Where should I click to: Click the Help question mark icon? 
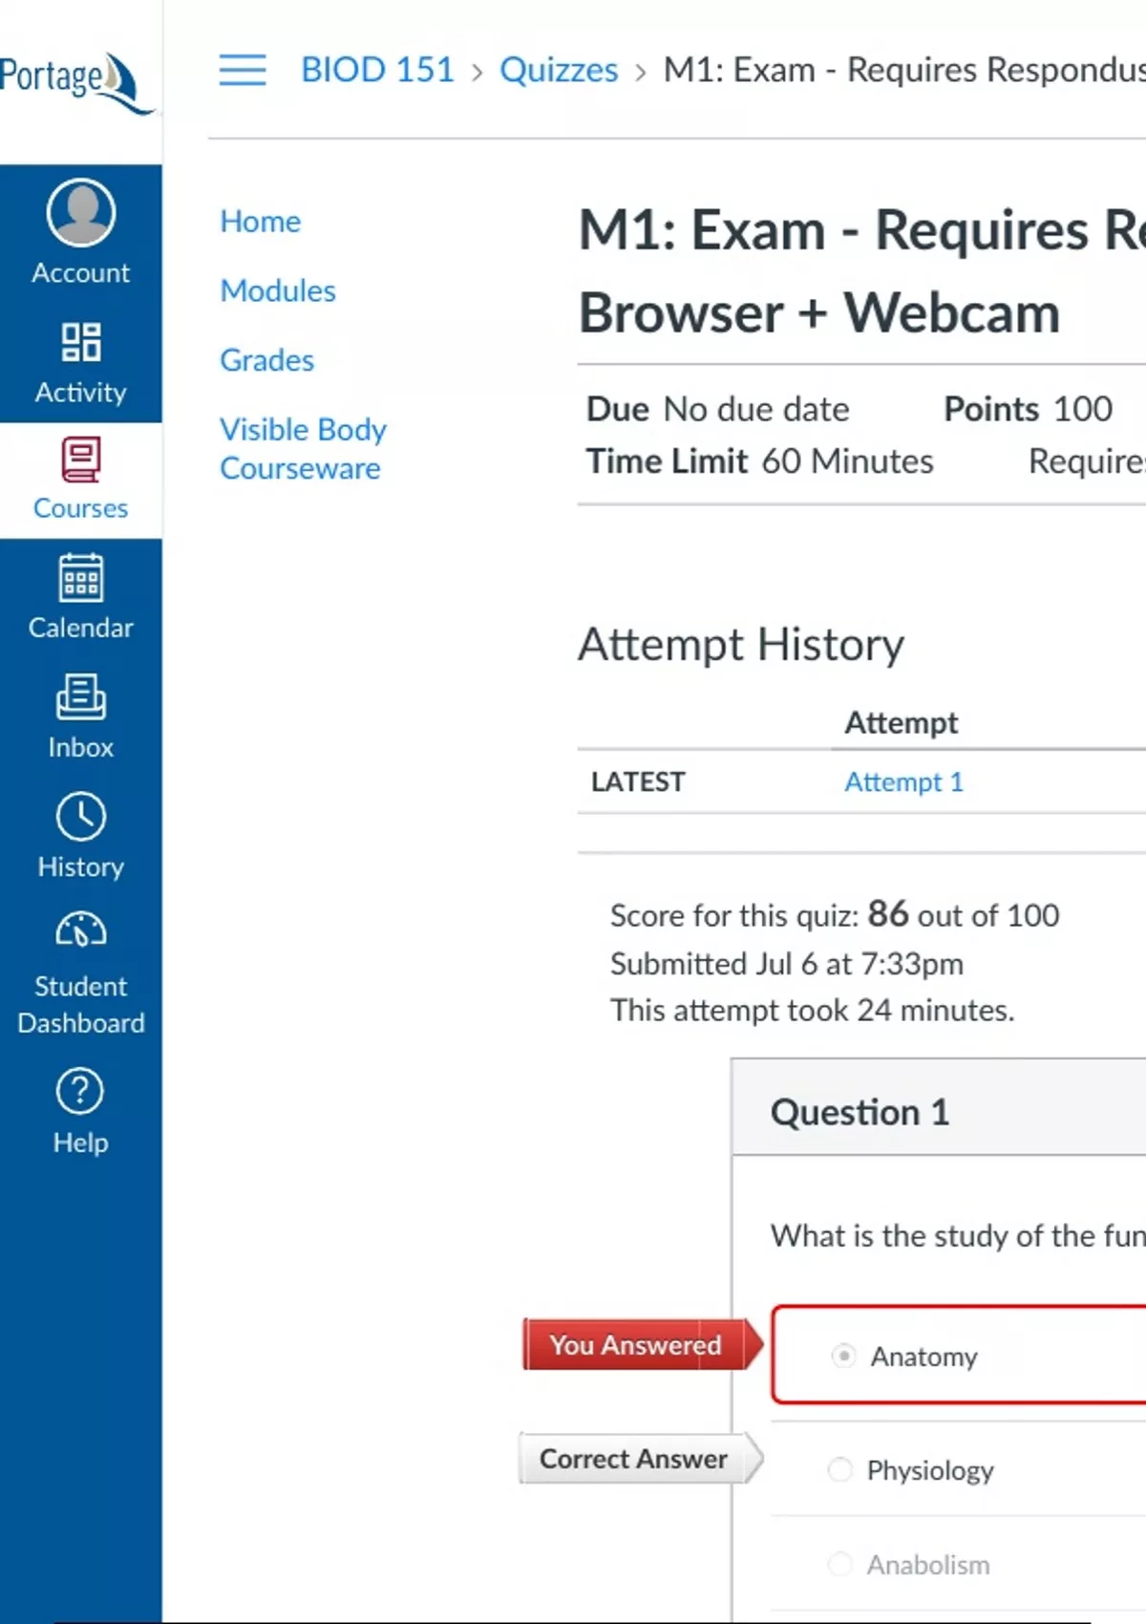[x=81, y=1091]
